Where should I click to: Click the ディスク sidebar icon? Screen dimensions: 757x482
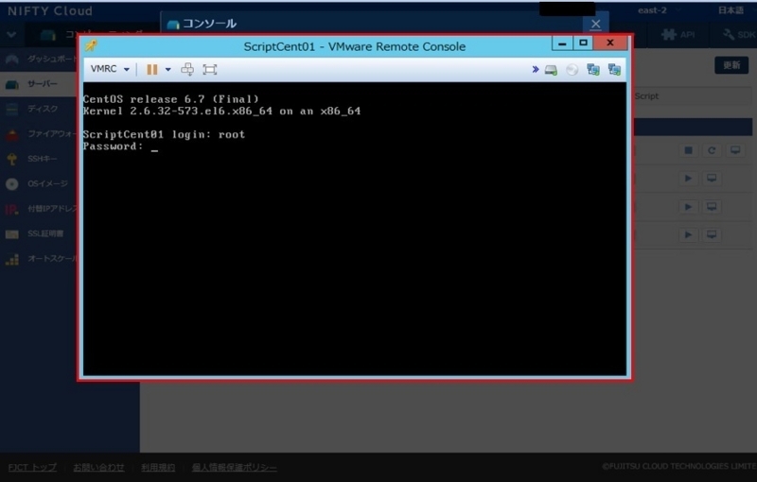[x=12, y=110]
